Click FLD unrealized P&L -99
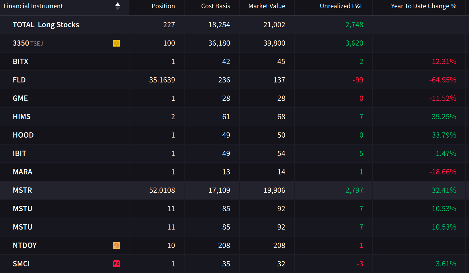Screen dimensions: 469x273 (x=358, y=80)
